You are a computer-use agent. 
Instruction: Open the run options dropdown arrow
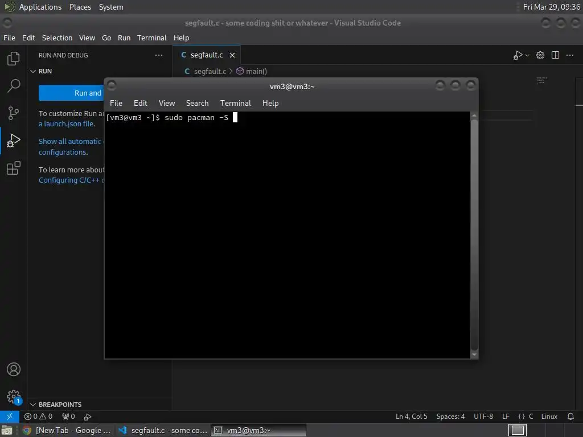point(527,55)
